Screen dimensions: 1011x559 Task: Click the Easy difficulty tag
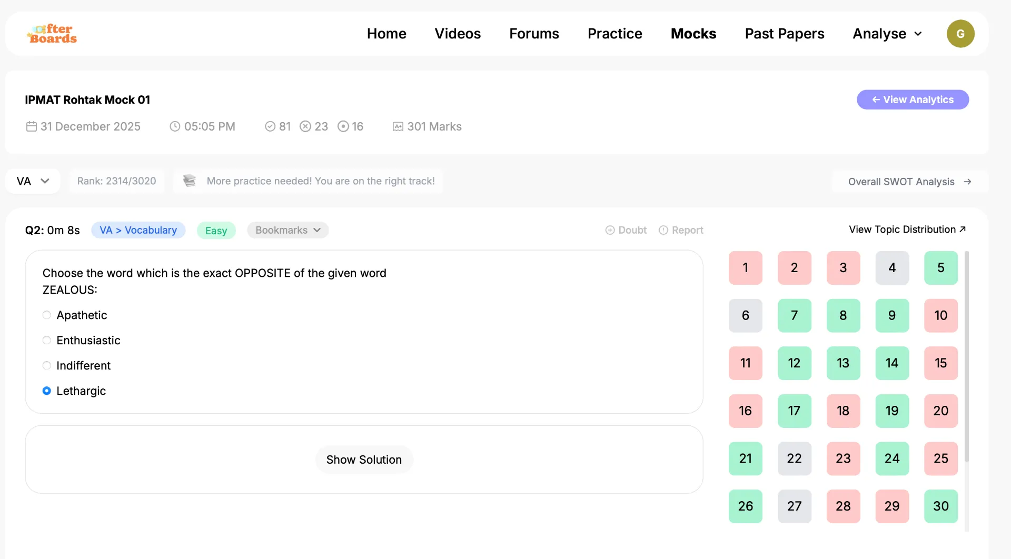[216, 231]
